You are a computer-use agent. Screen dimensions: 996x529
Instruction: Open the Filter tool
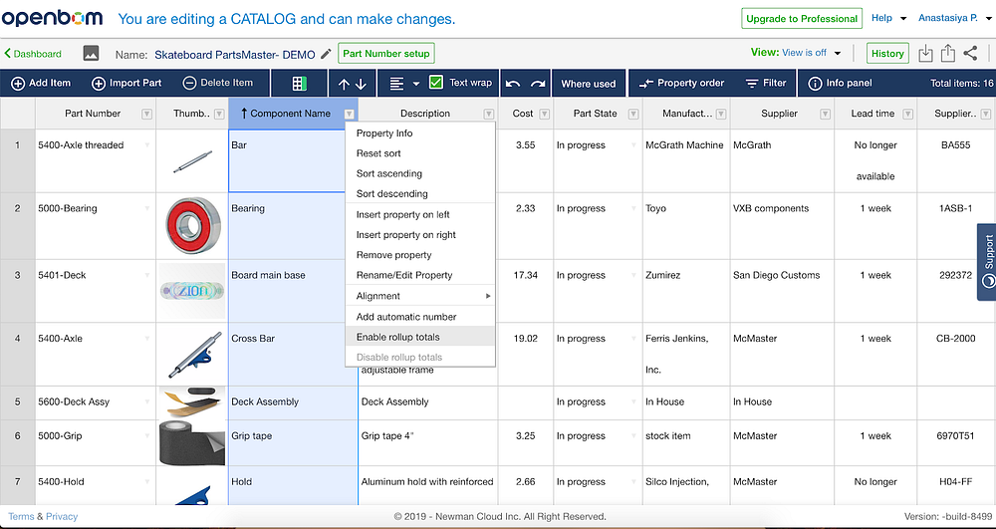pyautogui.click(x=766, y=84)
